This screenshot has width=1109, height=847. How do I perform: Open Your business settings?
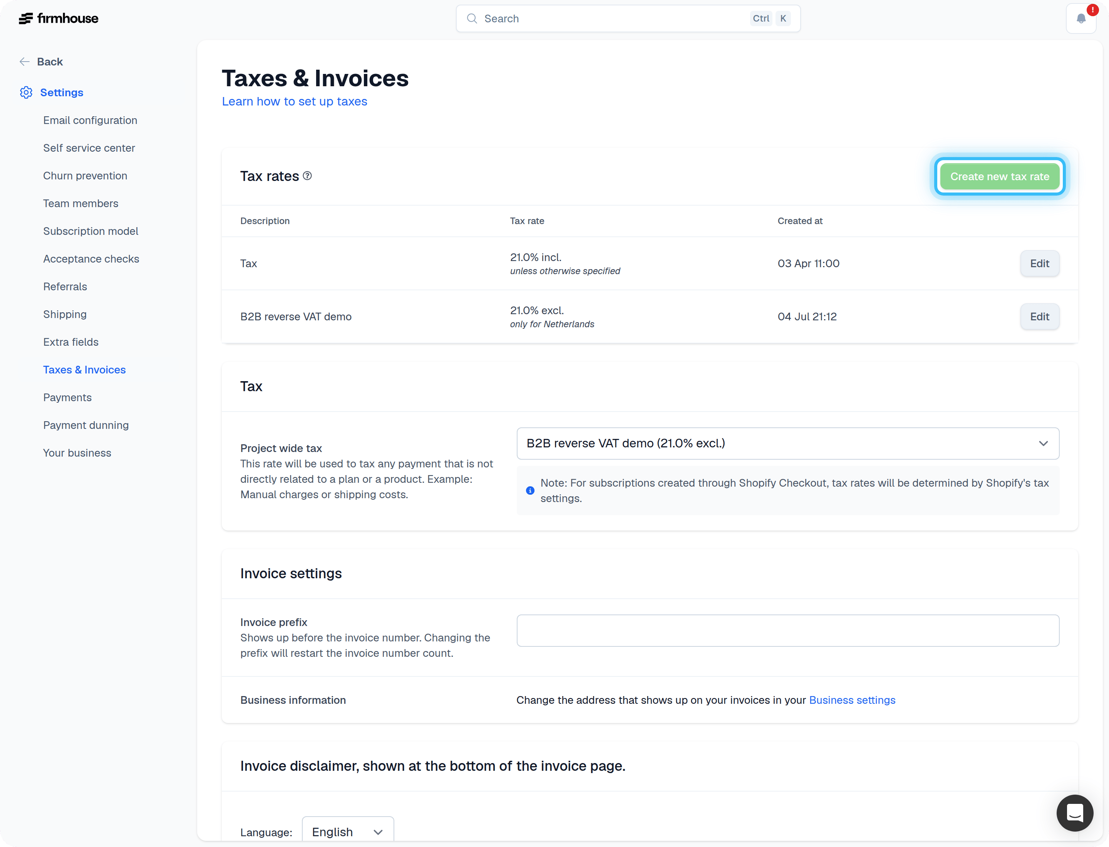77,453
